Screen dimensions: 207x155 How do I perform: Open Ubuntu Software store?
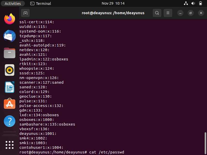10,104
